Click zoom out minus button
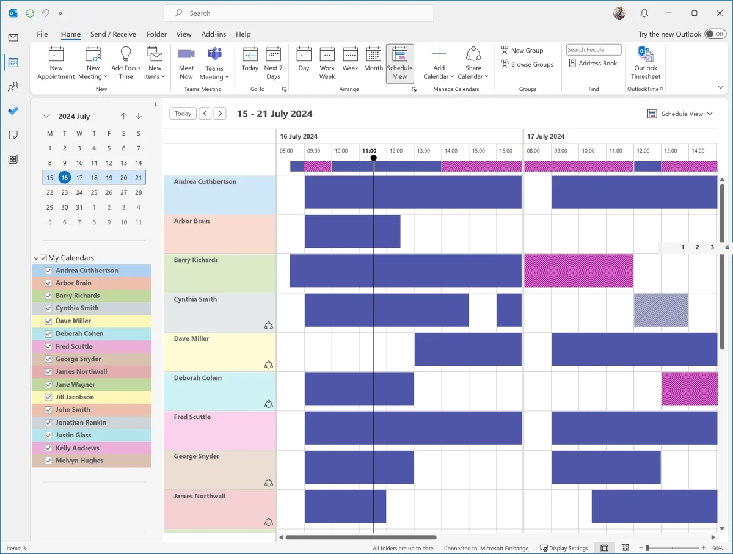This screenshot has height=554, width=733. 642,548
